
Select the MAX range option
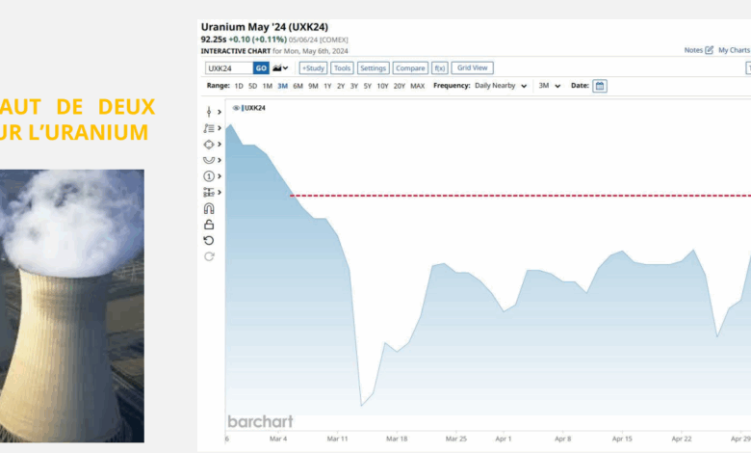pyautogui.click(x=417, y=86)
